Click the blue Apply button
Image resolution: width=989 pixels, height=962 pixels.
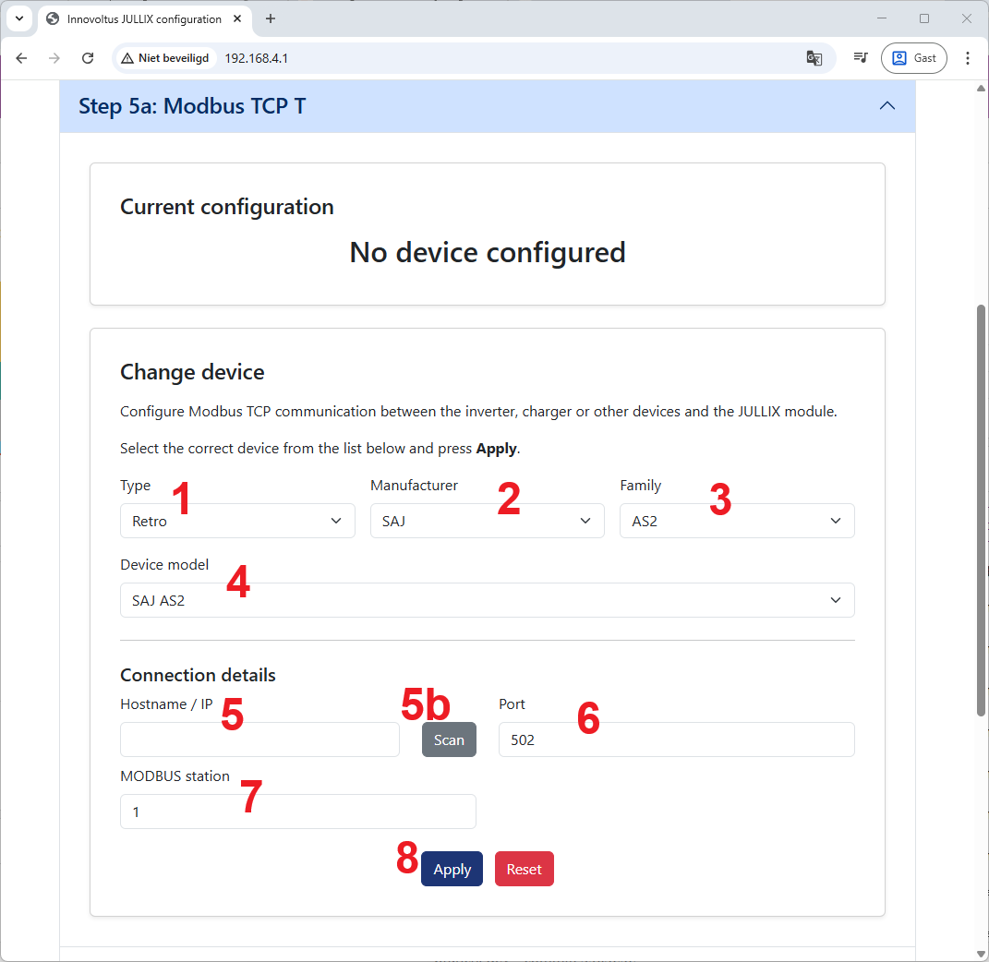coord(452,869)
